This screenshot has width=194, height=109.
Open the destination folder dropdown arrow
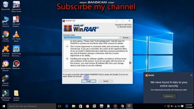click(x=119, y=38)
